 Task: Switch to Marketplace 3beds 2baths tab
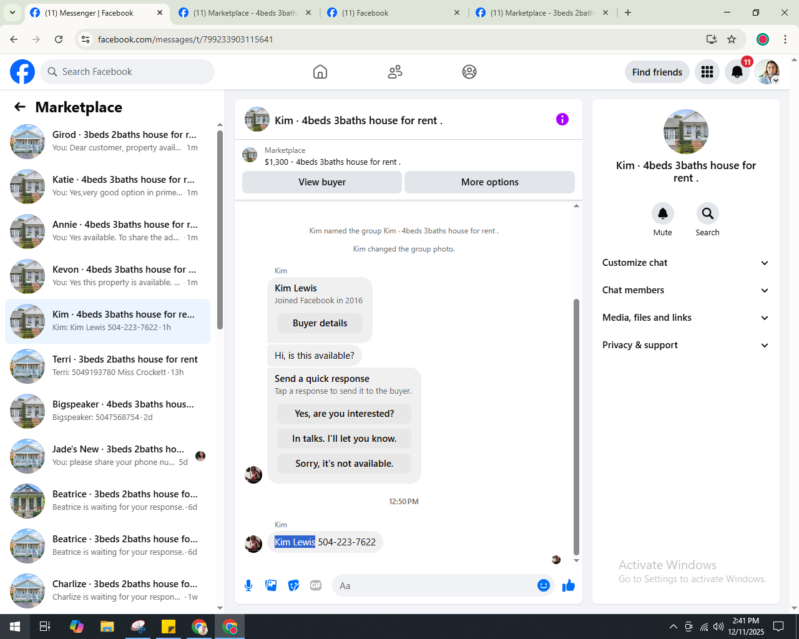coord(542,12)
